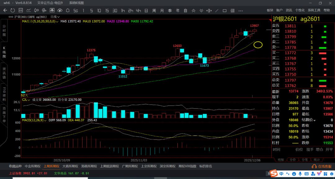Open the 页面下单 sidebar tab

point(4,115)
